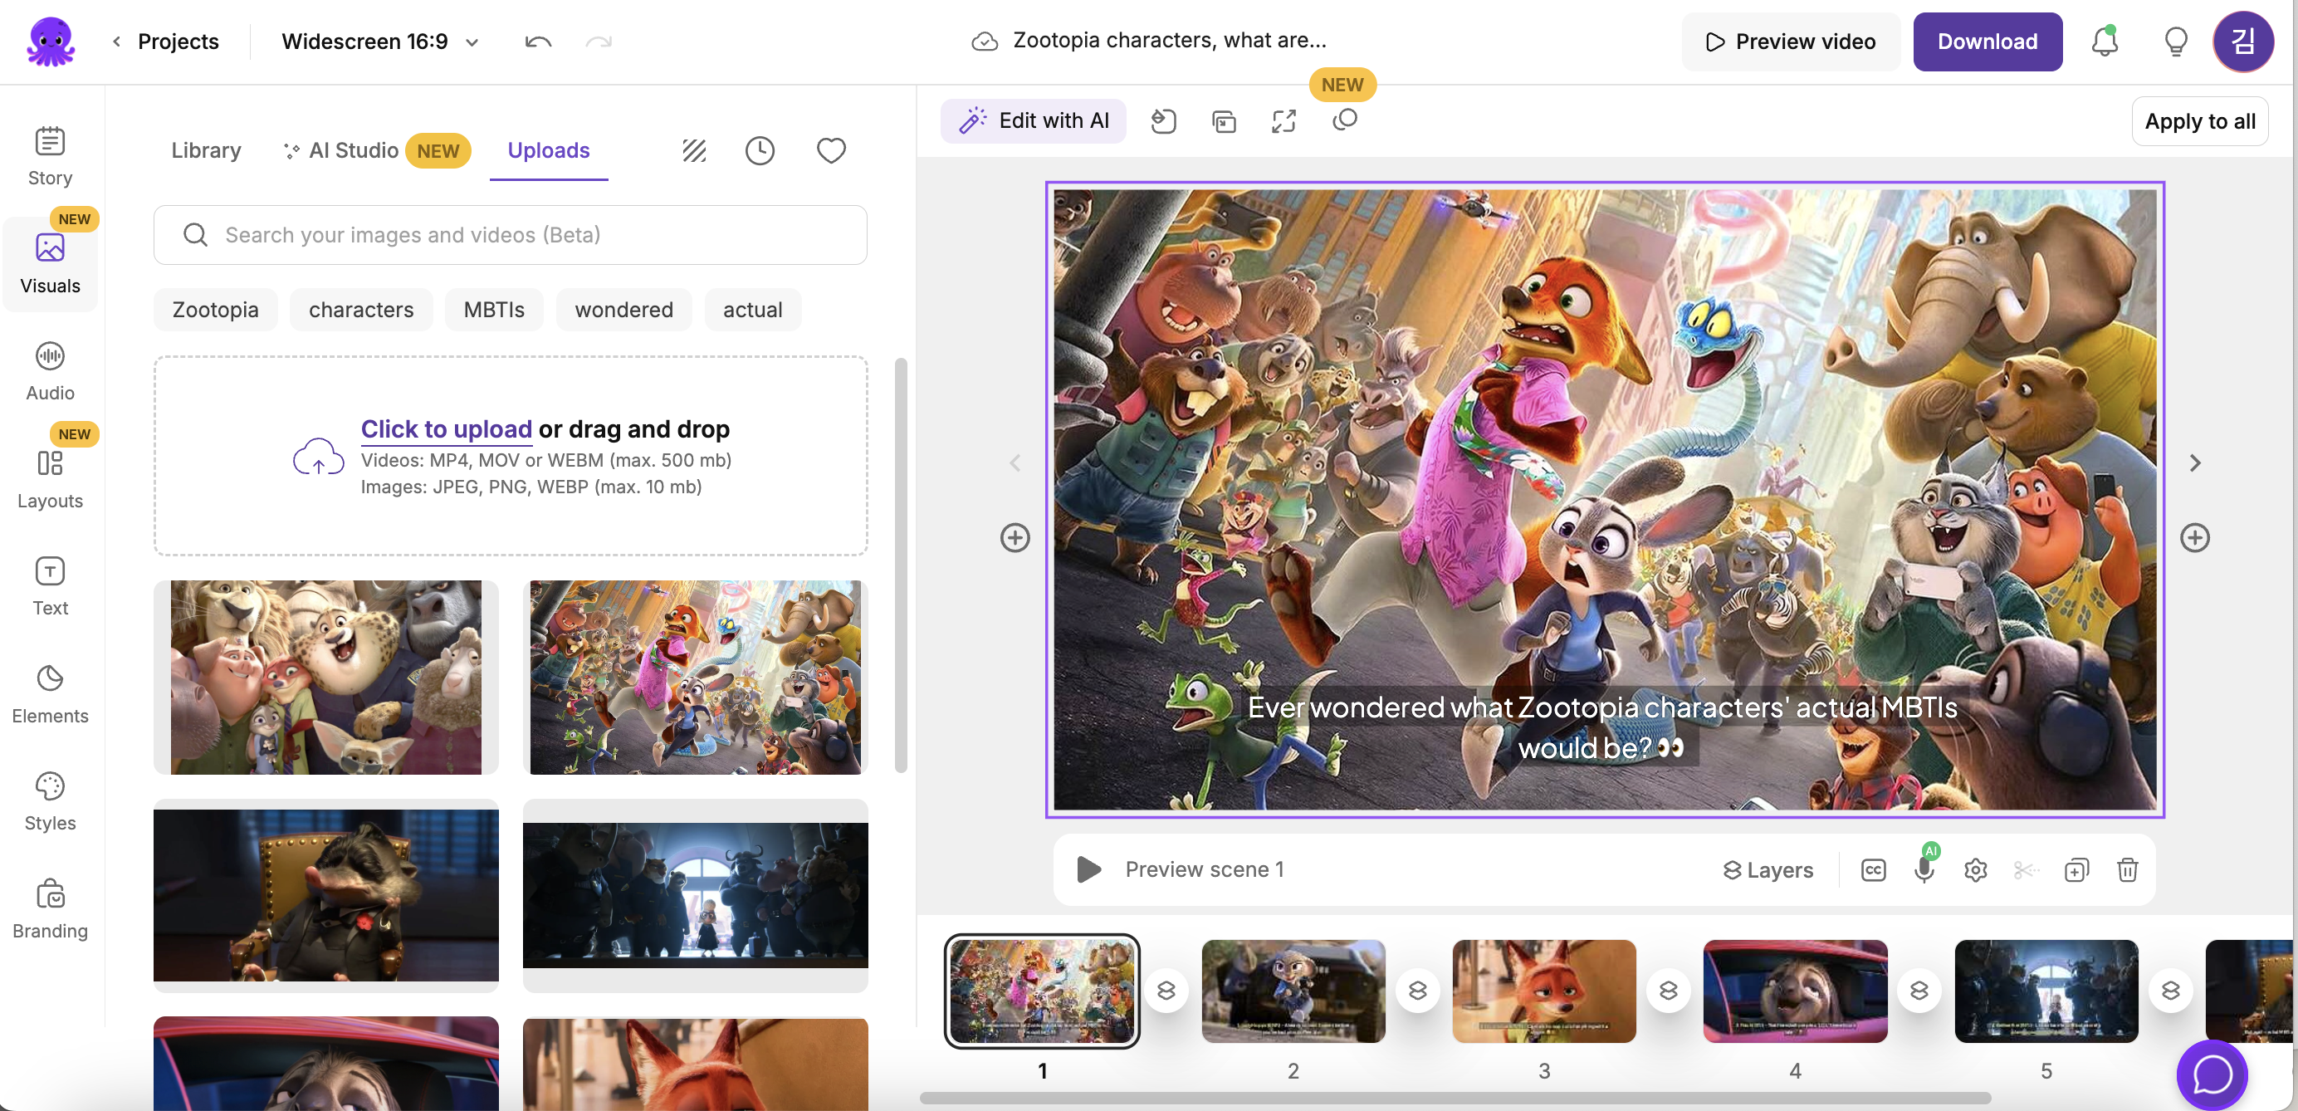Image resolution: width=2298 pixels, height=1111 pixels.
Task: Click the closed captions CC icon
Action: click(x=1872, y=869)
